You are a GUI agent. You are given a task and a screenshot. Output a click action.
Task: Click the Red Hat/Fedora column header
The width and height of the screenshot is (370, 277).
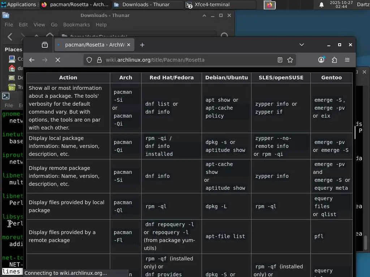(172, 78)
